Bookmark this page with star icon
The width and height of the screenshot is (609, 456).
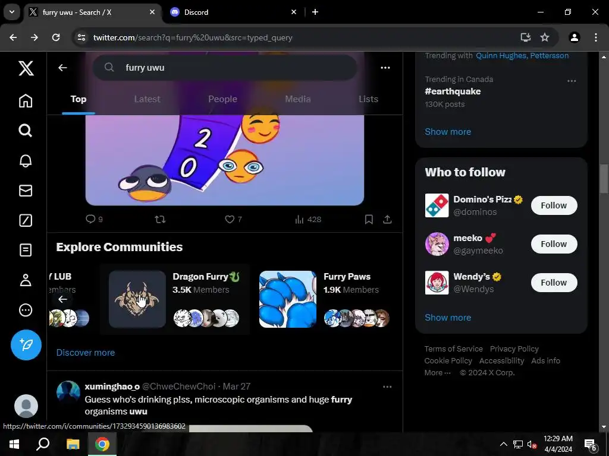click(x=545, y=37)
